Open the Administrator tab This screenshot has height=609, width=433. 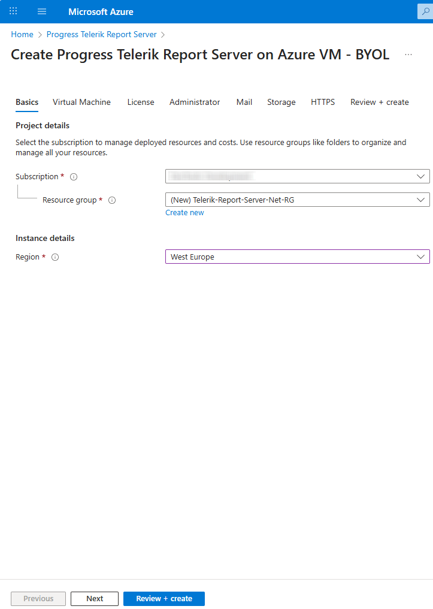(x=195, y=102)
